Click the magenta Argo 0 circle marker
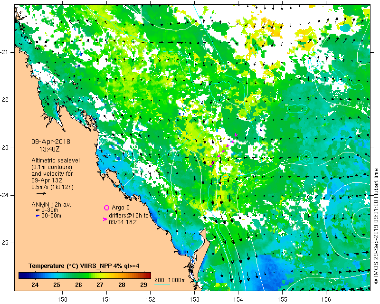 coord(106,208)
